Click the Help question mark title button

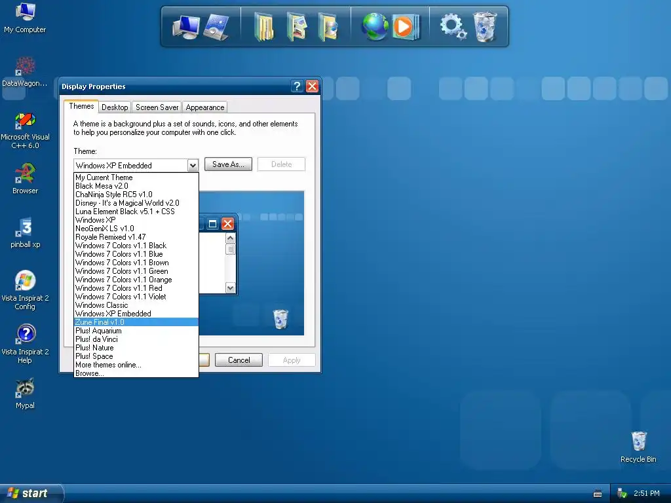[297, 86]
